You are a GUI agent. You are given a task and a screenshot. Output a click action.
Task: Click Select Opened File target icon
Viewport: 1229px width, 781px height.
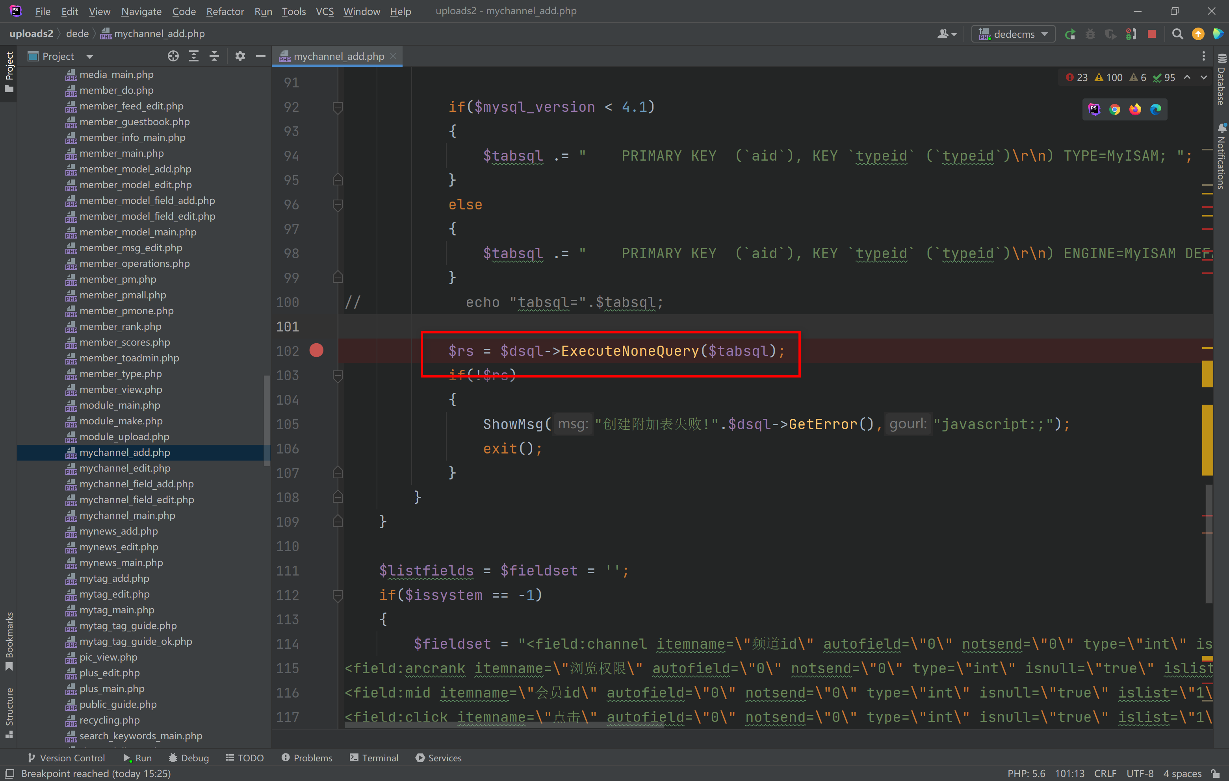[173, 56]
